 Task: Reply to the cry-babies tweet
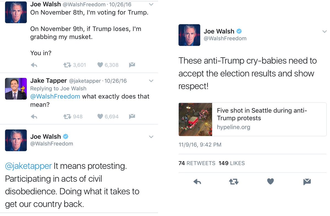pos(197,181)
